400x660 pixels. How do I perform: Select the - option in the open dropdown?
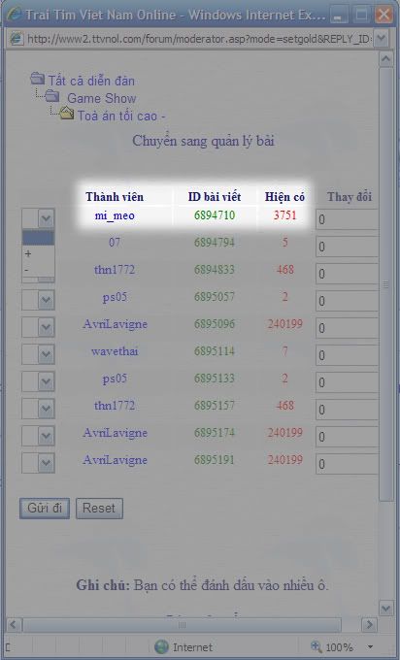pyautogui.click(x=38, y=270)
